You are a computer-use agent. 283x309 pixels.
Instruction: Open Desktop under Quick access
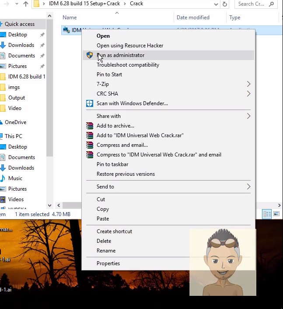pos(17,35)
